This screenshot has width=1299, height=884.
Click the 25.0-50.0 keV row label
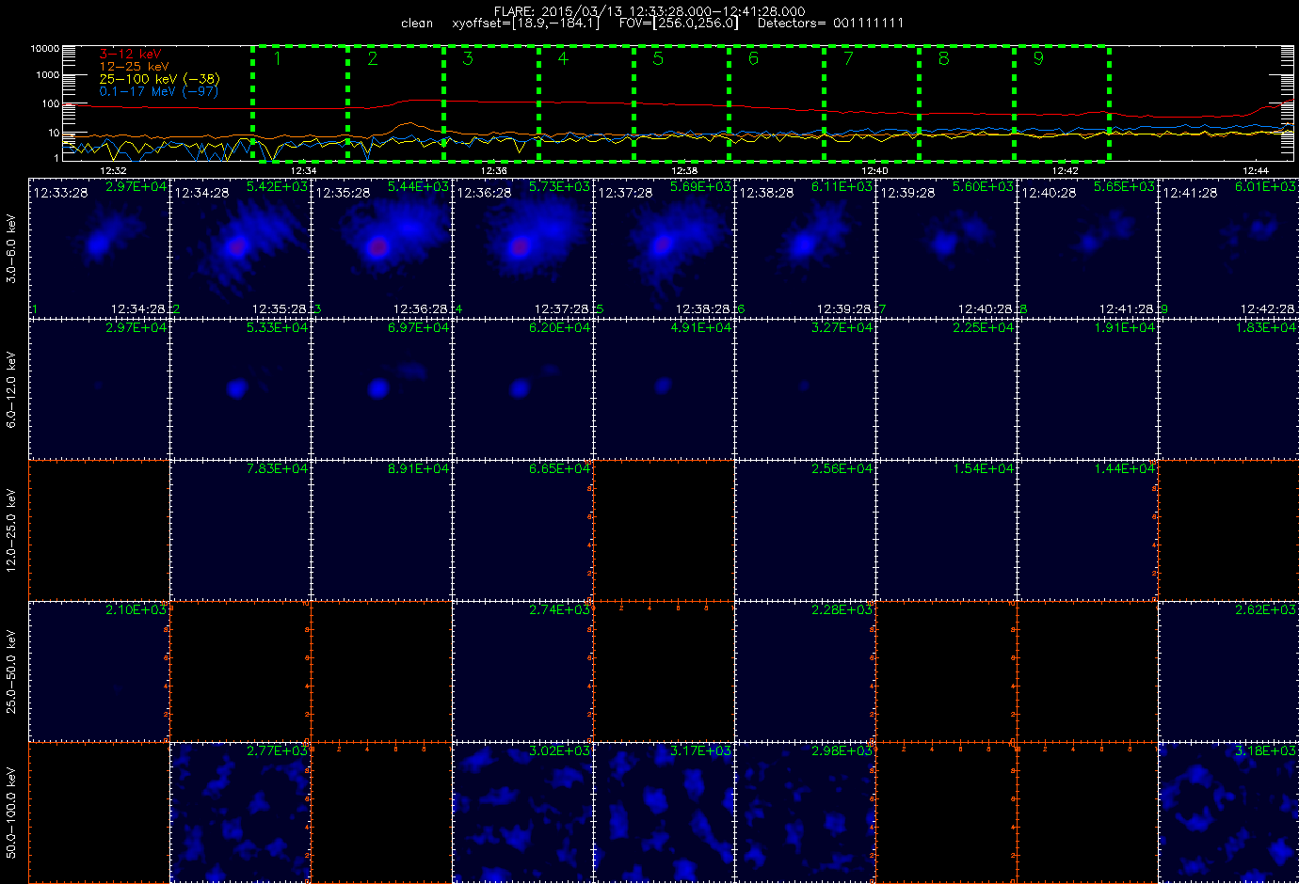11,671
